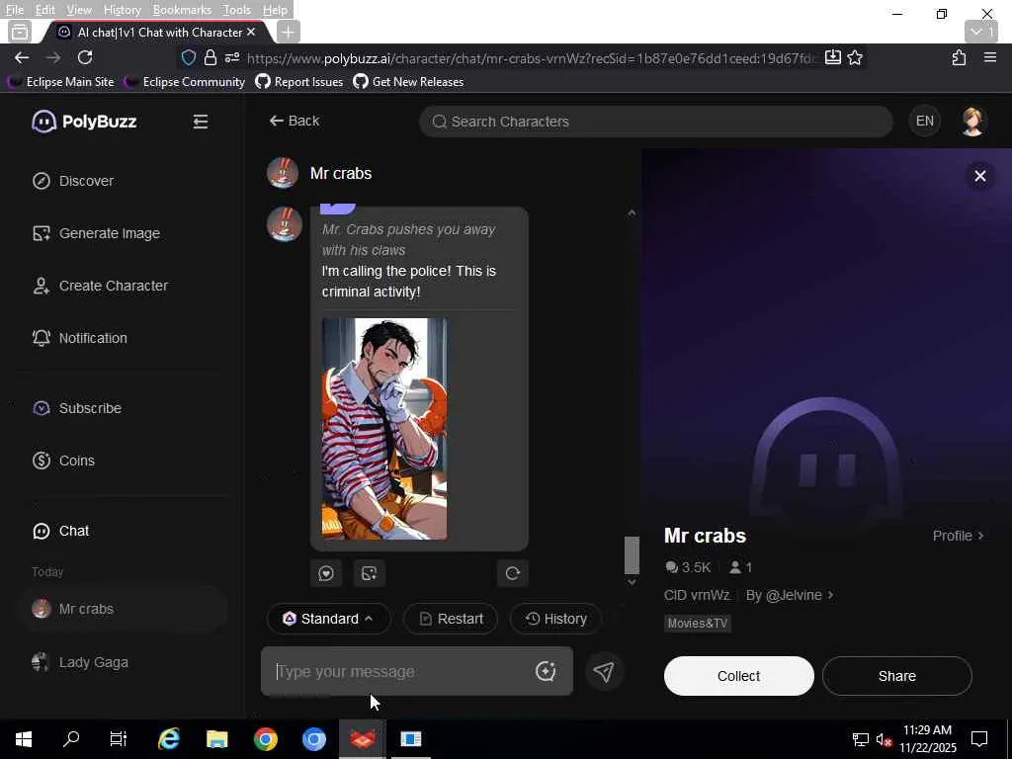This screenshot has height=759, width=1012.
Task: Send the message with paper plane
Action: point(604,671)
